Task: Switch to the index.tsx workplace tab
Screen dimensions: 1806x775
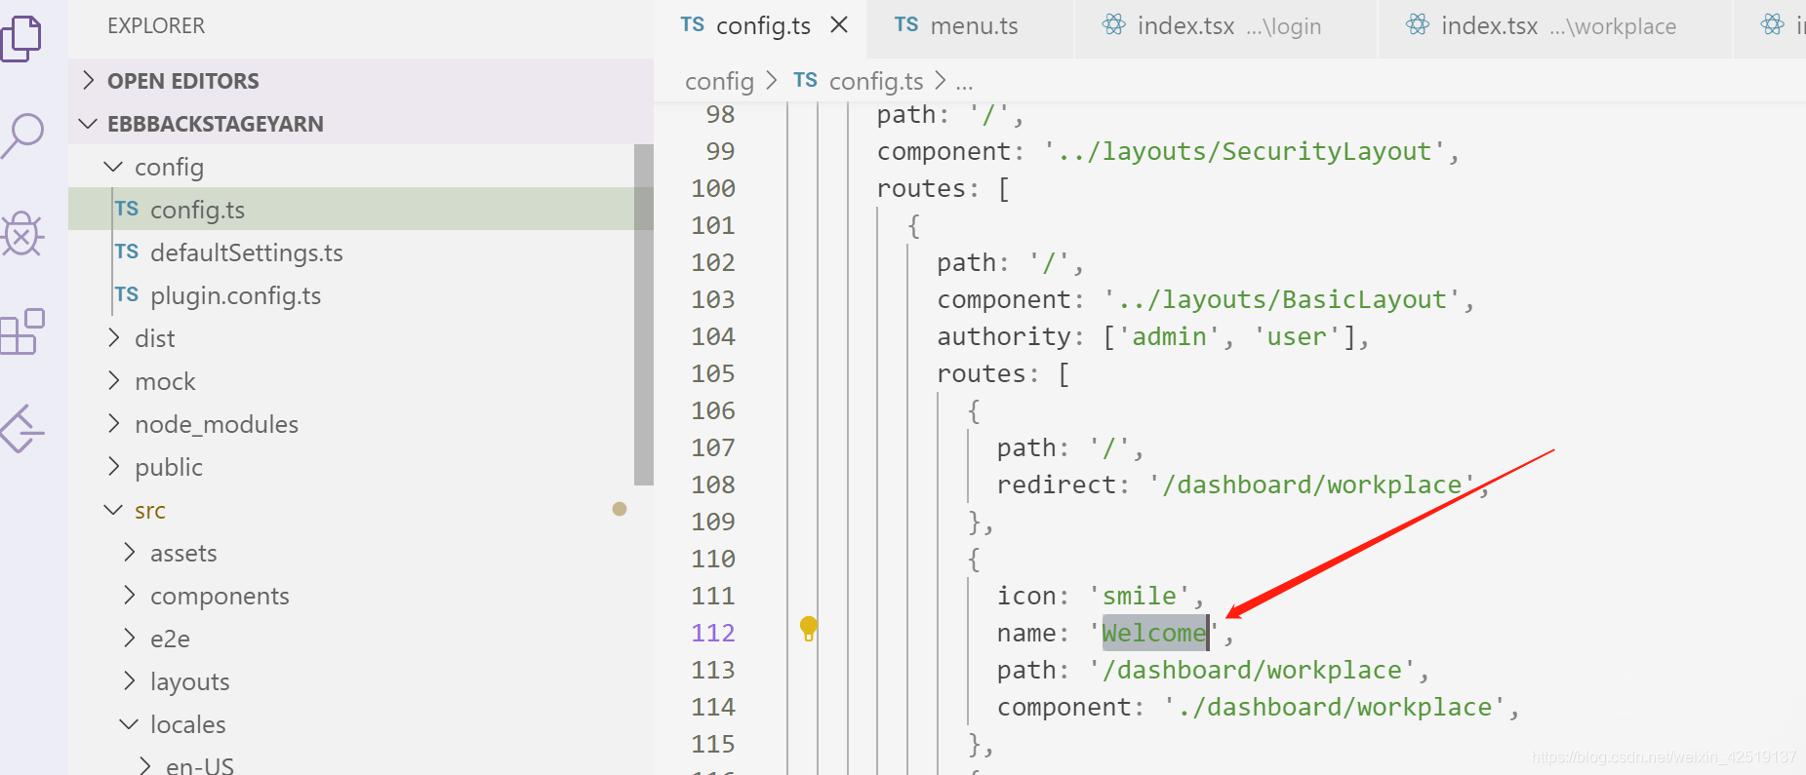Action: tap(1555, 26)
